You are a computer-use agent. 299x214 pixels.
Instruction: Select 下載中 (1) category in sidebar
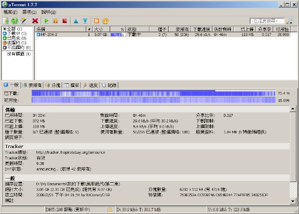coord(14,34)
